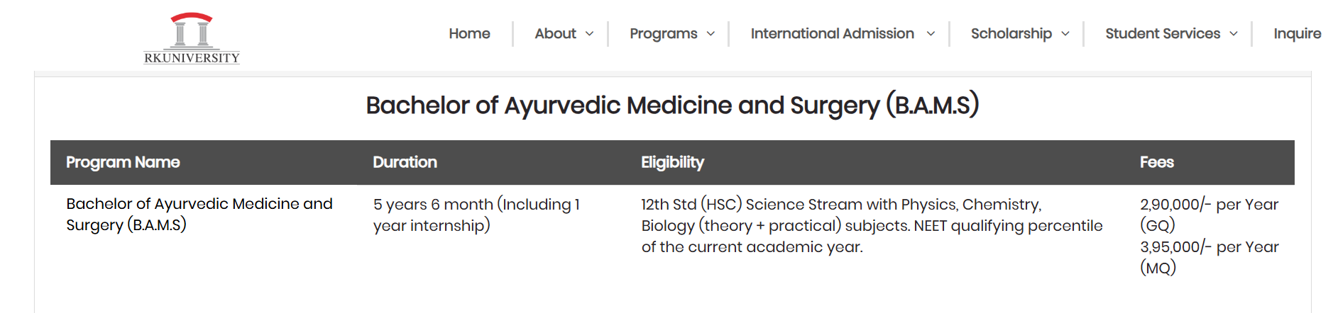Click the RK University logo
The width and height of the screenshot is (1333, 313).
[192, 38]
